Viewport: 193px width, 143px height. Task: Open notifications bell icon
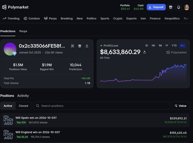tap(179, 7)
